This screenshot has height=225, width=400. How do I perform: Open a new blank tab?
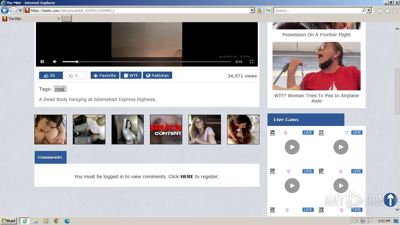(67, 19)
